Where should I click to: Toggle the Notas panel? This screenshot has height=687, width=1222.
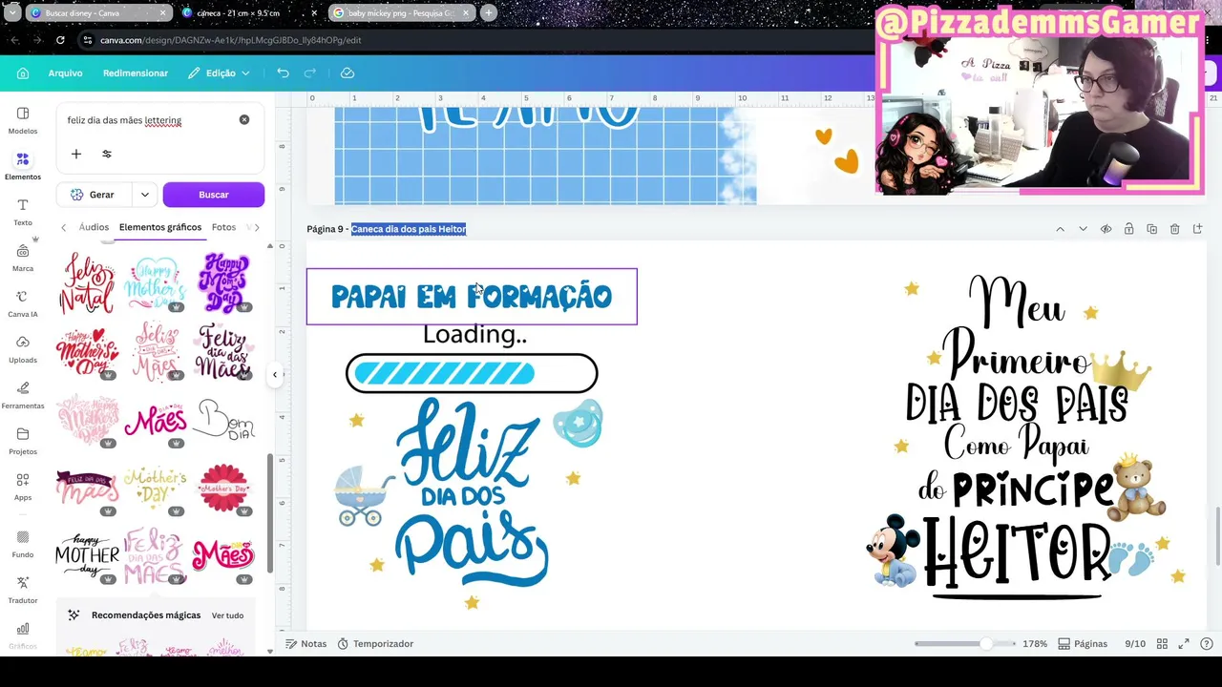coord(305,644)
